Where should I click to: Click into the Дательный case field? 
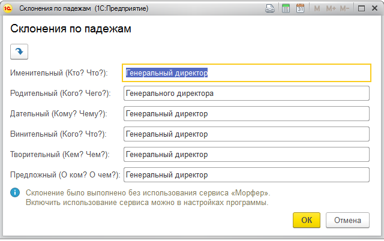coord(247,113)
